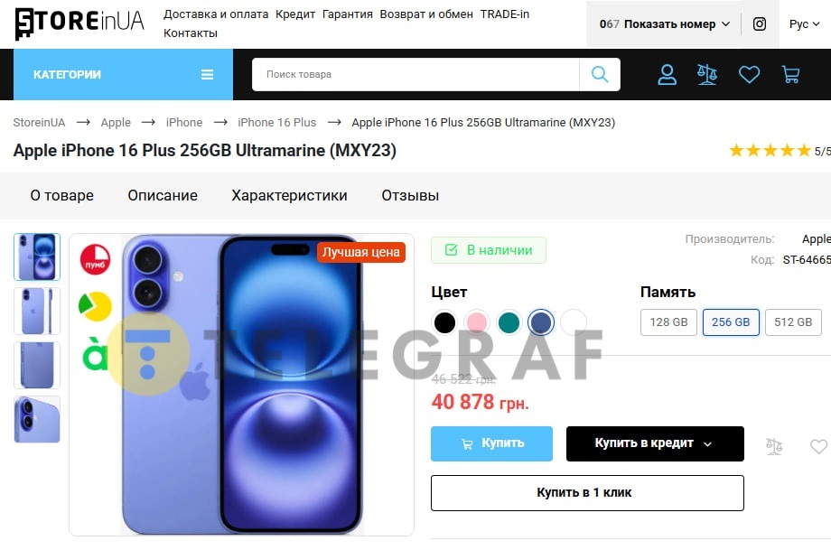The image size is (831, 550).
Task: Open the wishlist heart icon in header
Action: point(749,75)
